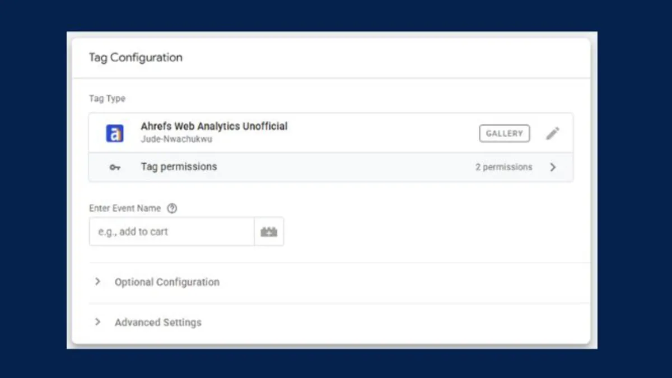Click the key icon beside Tag permissions
Screen dimensions: 672x378
coord(115,167)
